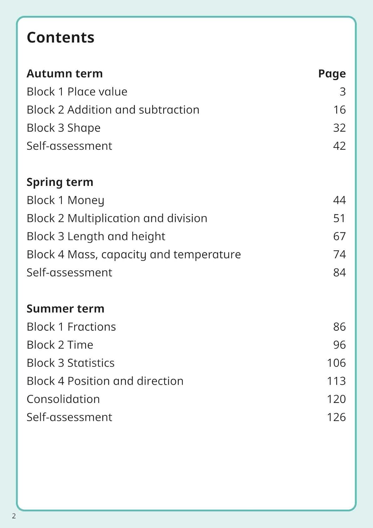Click Autumn Self-assessment page 42 entry

(x=69, y=146)
